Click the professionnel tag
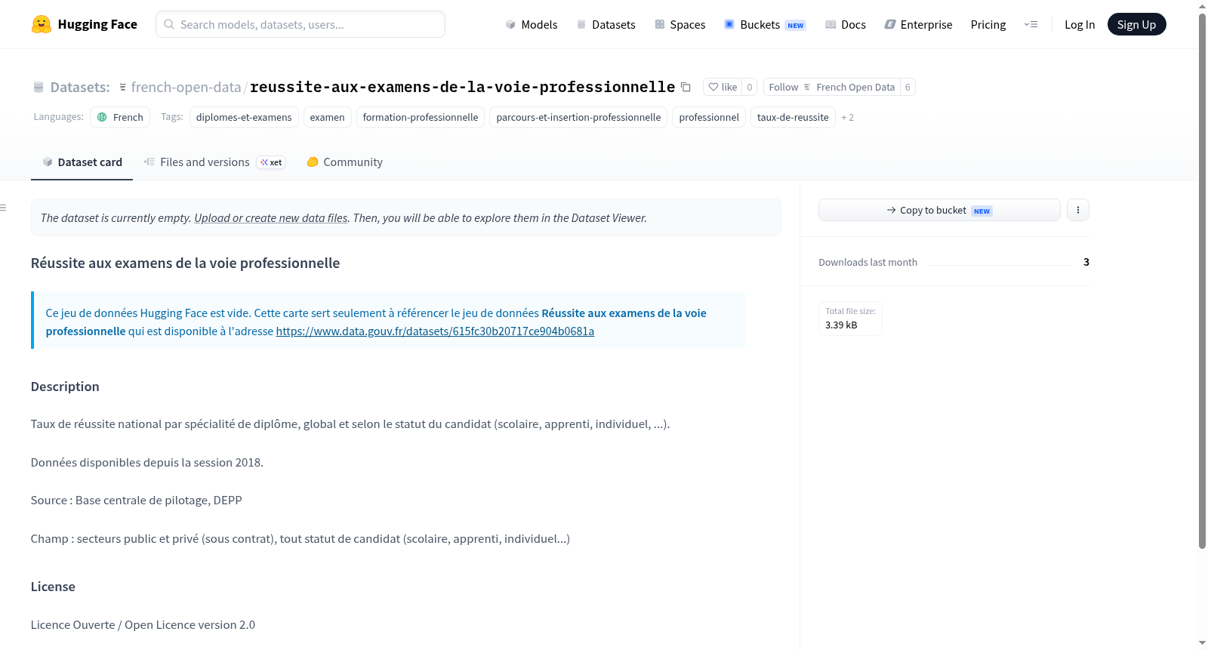This screenshot has width=1208, height=650. (x=709, y=117)
